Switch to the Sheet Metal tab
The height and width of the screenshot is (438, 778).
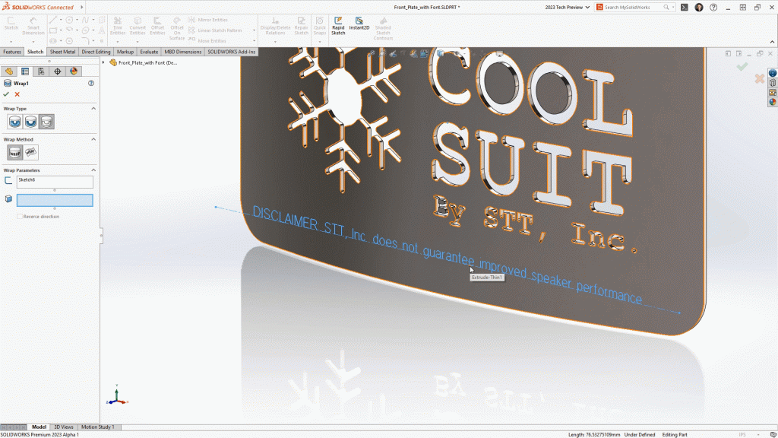pyautogui.click(x=62, y=52)
